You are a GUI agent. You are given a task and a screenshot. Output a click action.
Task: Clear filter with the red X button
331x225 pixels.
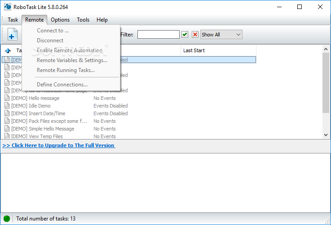[x=195, y=35]
